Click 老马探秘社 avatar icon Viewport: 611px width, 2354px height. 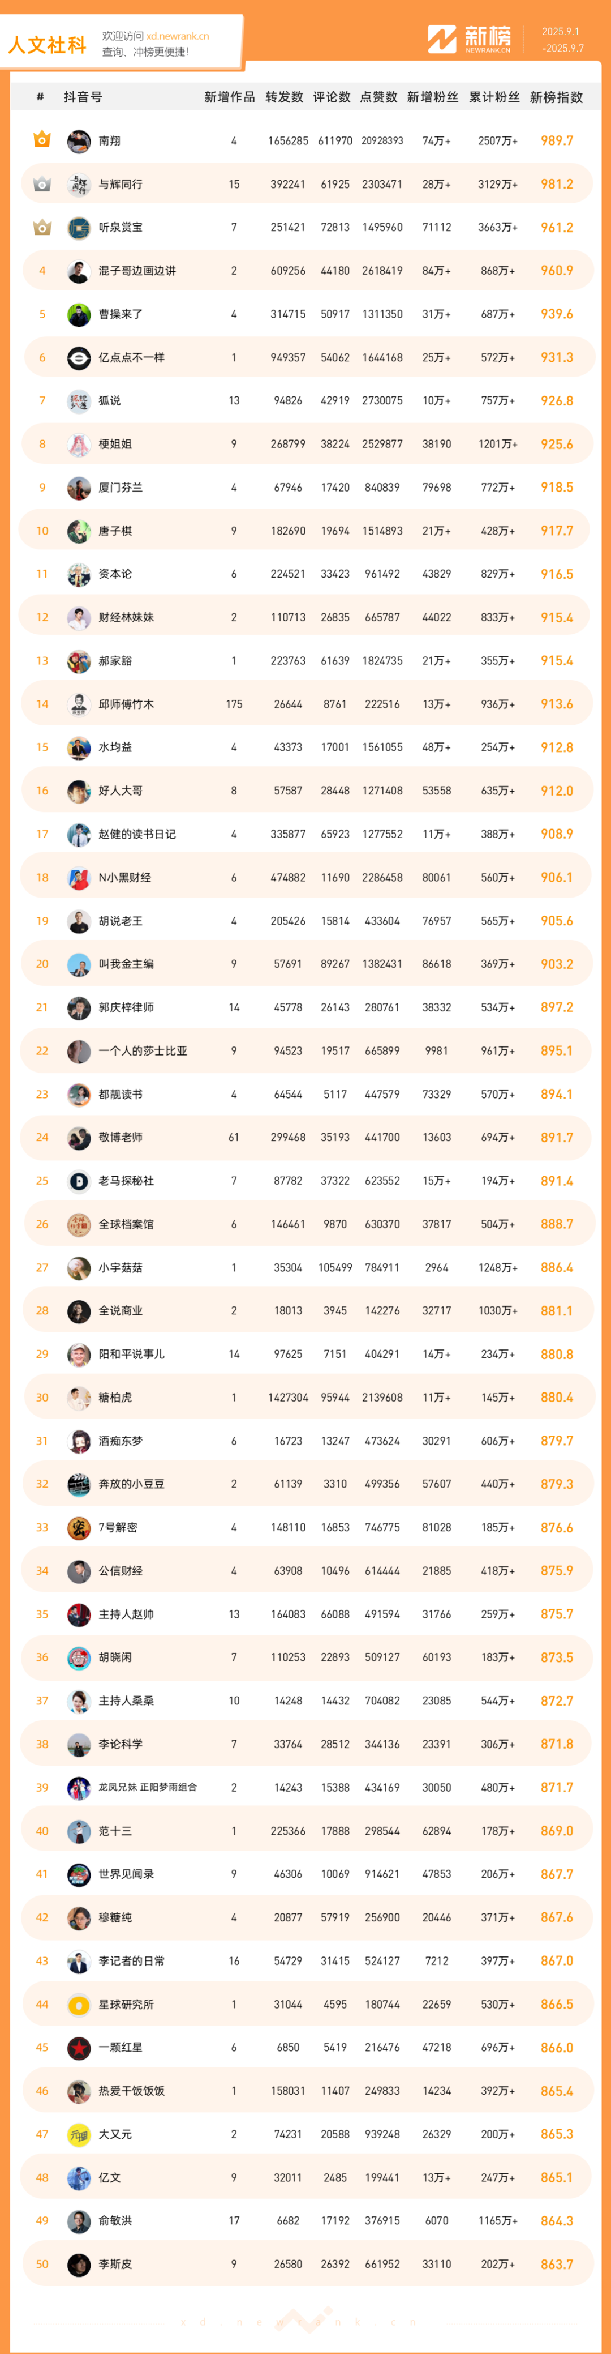pos(79,1181)
